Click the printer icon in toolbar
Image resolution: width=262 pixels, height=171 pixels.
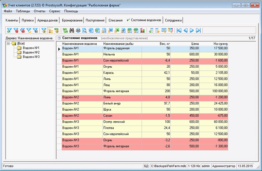point(78,30)
